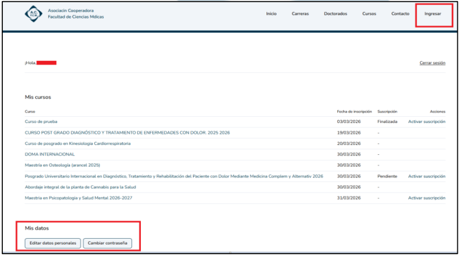The height and width of the screenshot is (256, 459).
Task: Open the DOMA INTERNACIONAL course
Action: 50,154
